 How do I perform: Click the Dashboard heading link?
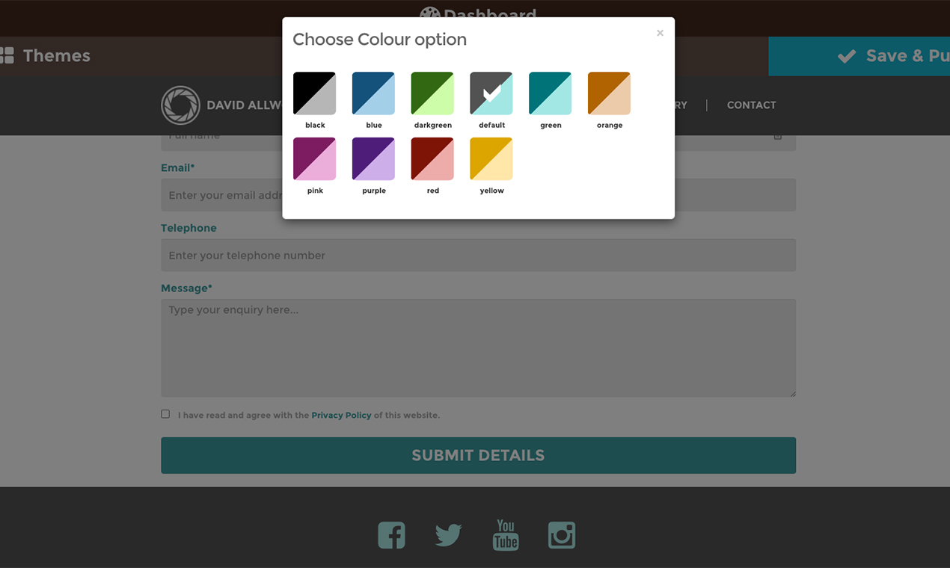478,15
